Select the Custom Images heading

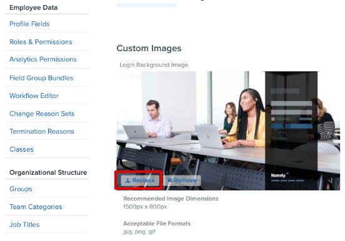149,48
